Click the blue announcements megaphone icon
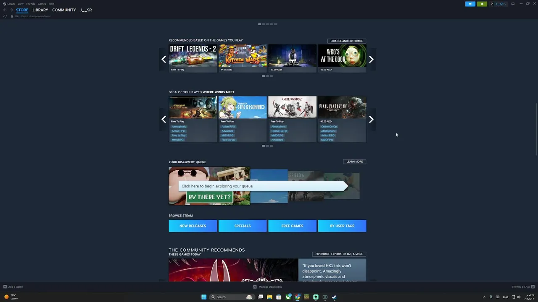The height and width of the screenshot is (302, 538). (470, 4)
